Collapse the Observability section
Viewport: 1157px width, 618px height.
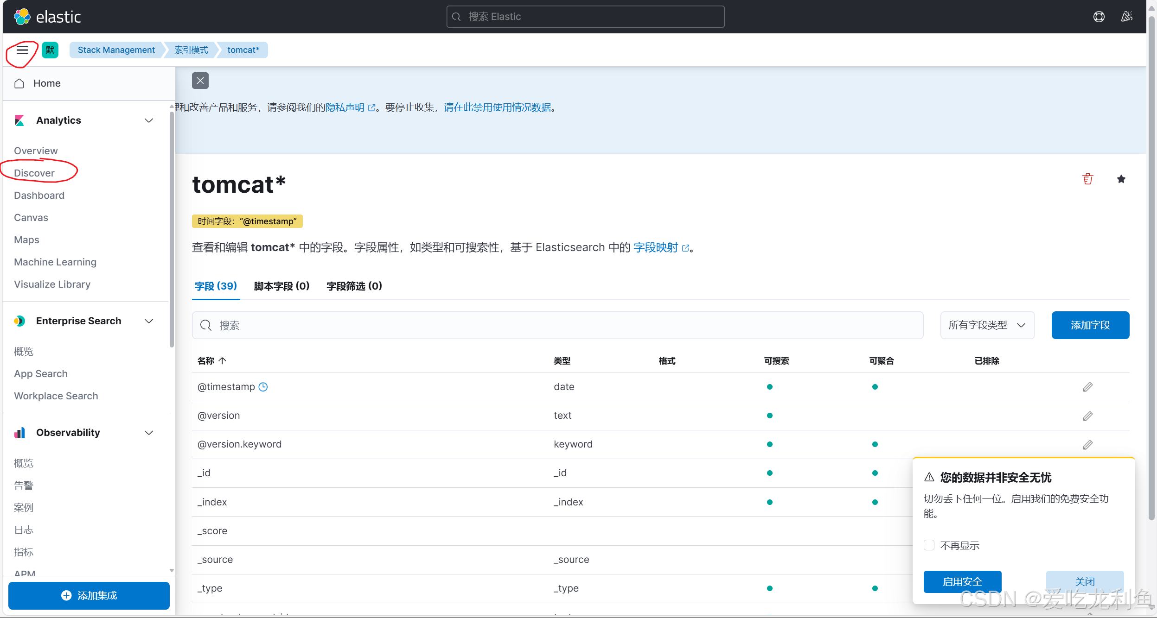[x=149, y=433]
